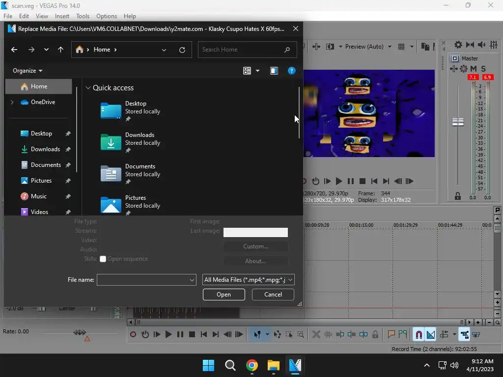Viewport: 503px width, 377px height.
Task: Click Copy Snapshot to Clipboard icon
Action: point(425,47)
